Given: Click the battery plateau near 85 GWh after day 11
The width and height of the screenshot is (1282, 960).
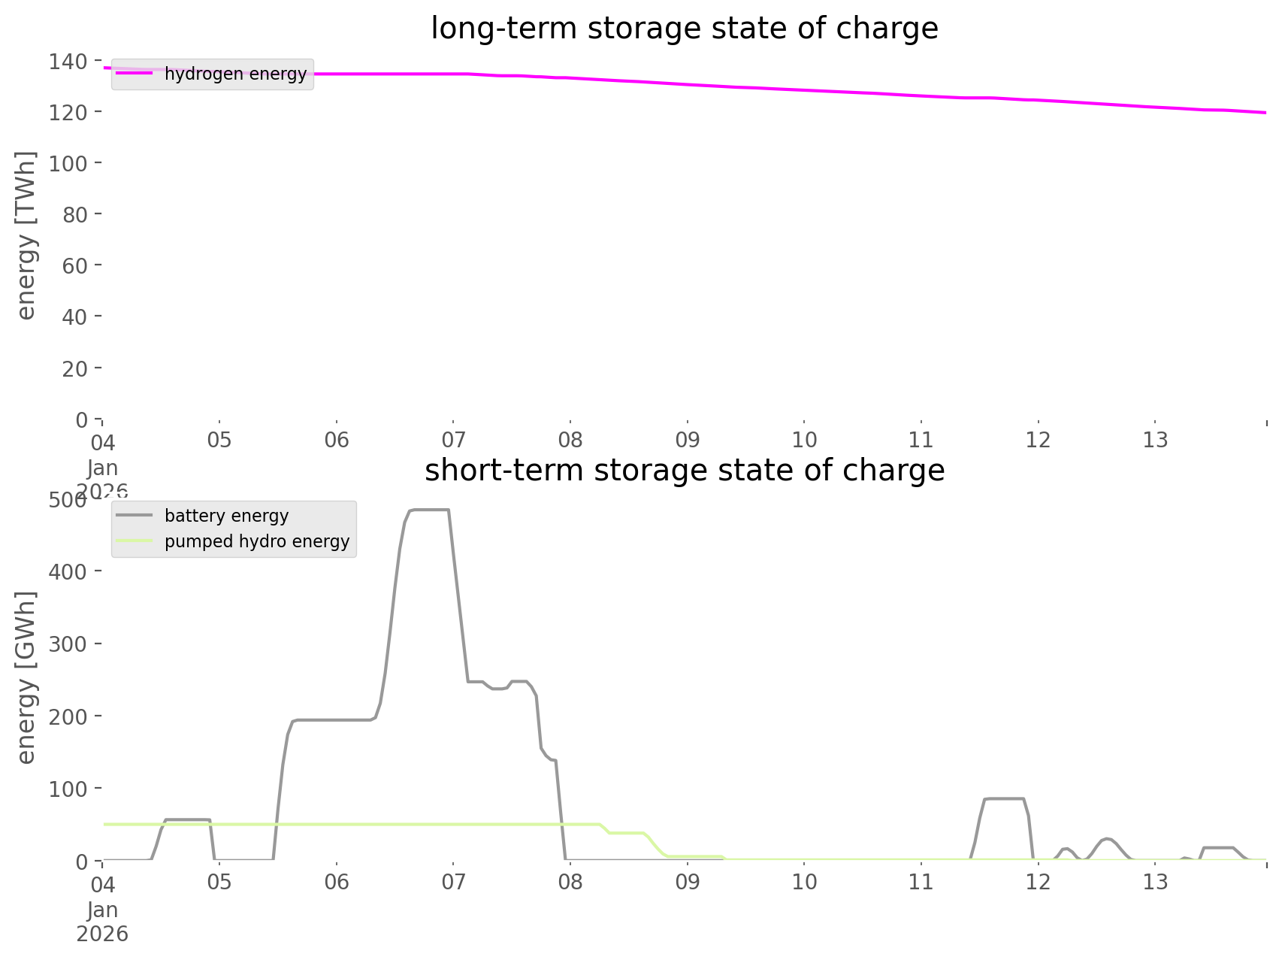Looking at the screenshot, I should [x=1004, y=799].
